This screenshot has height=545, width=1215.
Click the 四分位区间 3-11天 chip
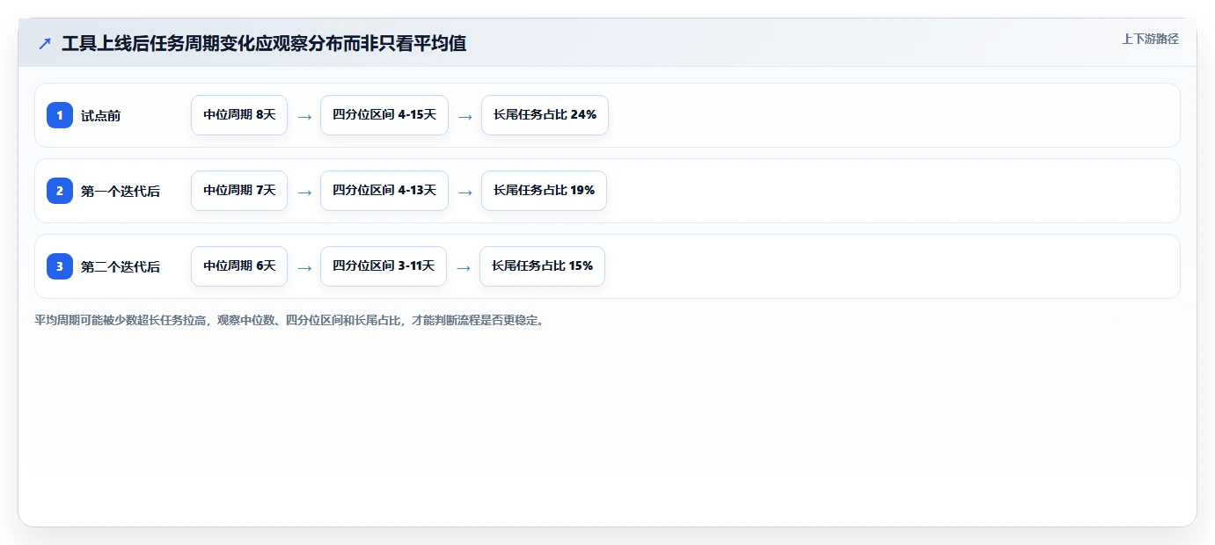pos(384,266)
